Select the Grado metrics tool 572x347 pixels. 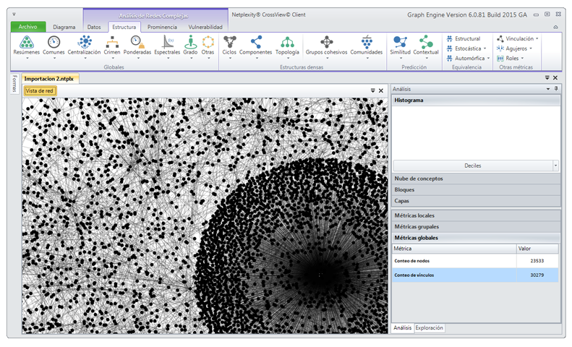click(x=190, y=47)
